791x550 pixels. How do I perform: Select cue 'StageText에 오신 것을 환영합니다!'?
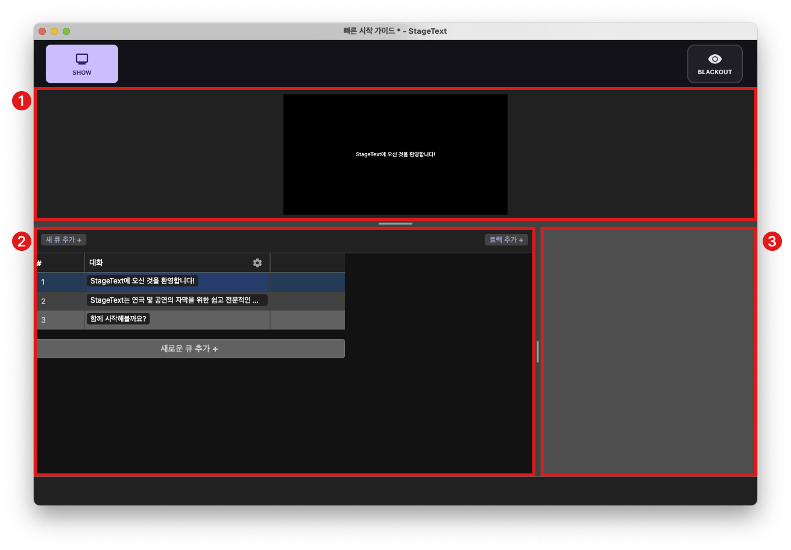(142, 280)
